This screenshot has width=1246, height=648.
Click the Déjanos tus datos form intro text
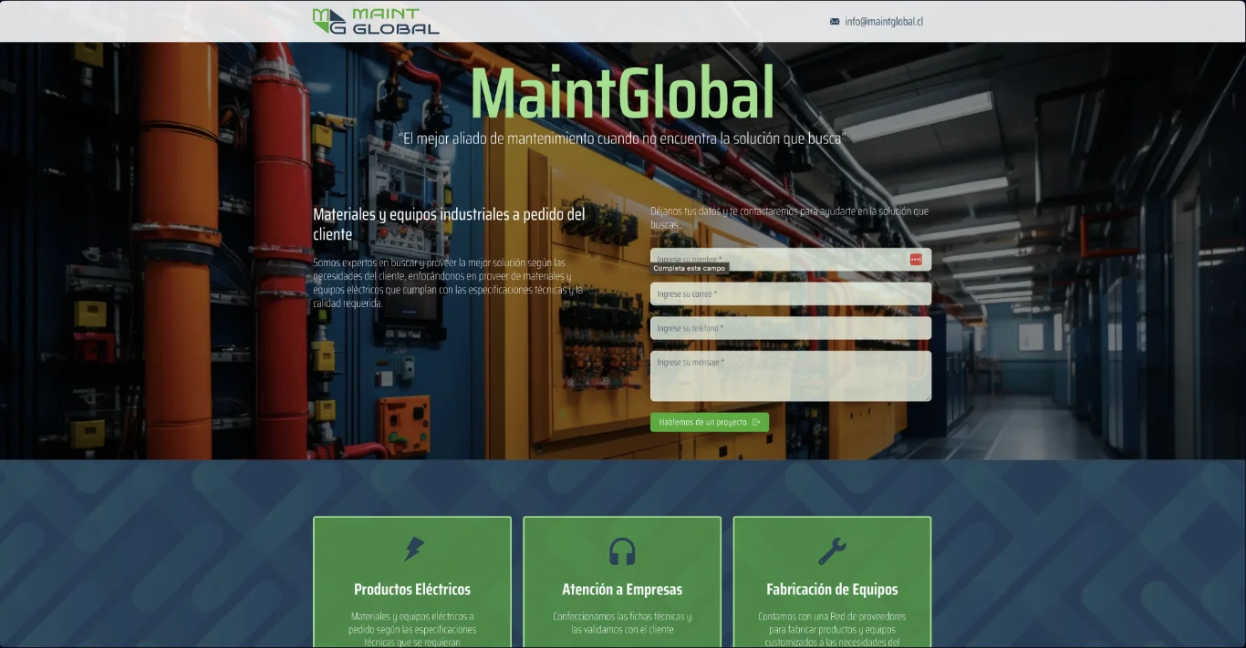coord(790,217)
